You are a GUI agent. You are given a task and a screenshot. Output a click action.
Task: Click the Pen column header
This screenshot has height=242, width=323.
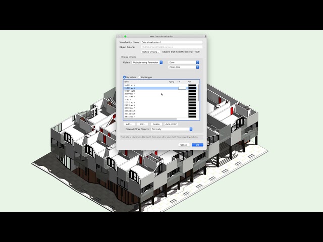click(x=189, y=82)
